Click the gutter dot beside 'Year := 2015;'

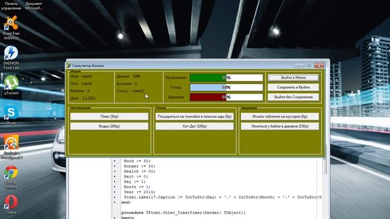[x=115, y=192]
